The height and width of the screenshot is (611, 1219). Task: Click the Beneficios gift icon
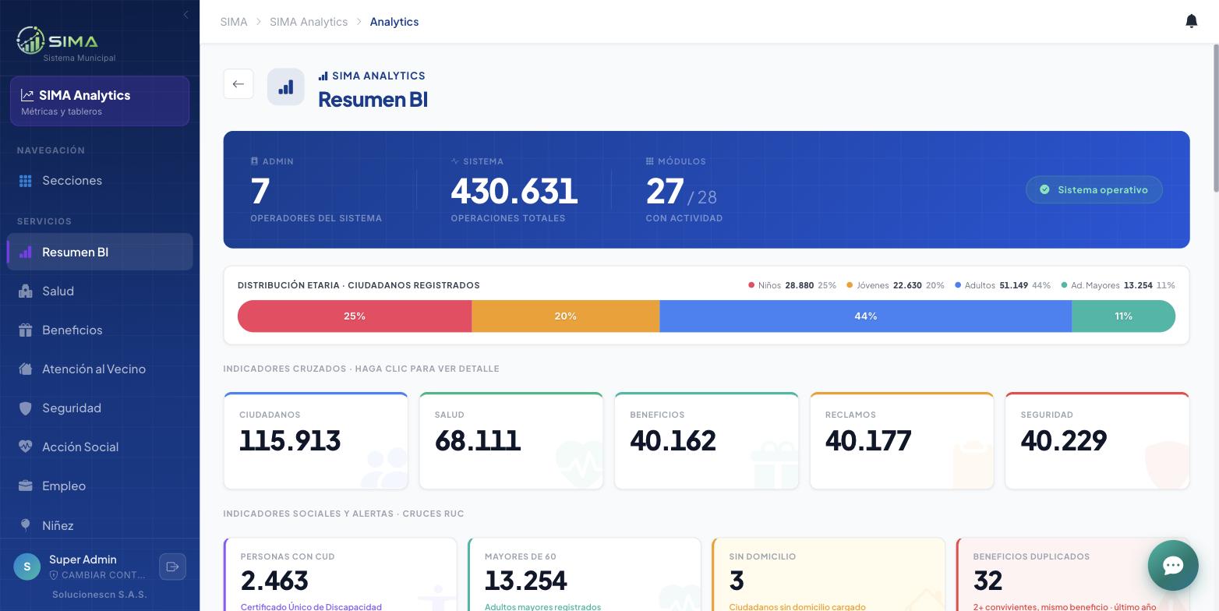click(26, 330)
